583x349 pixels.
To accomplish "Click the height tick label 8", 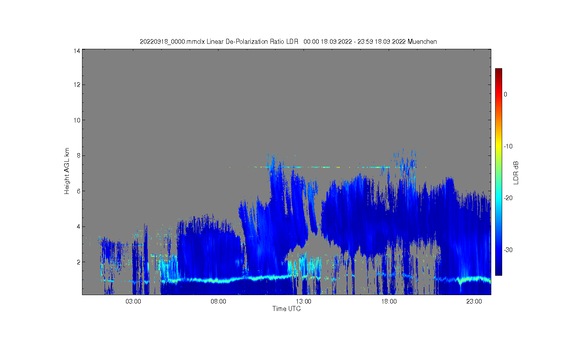I will click(79, 155).
